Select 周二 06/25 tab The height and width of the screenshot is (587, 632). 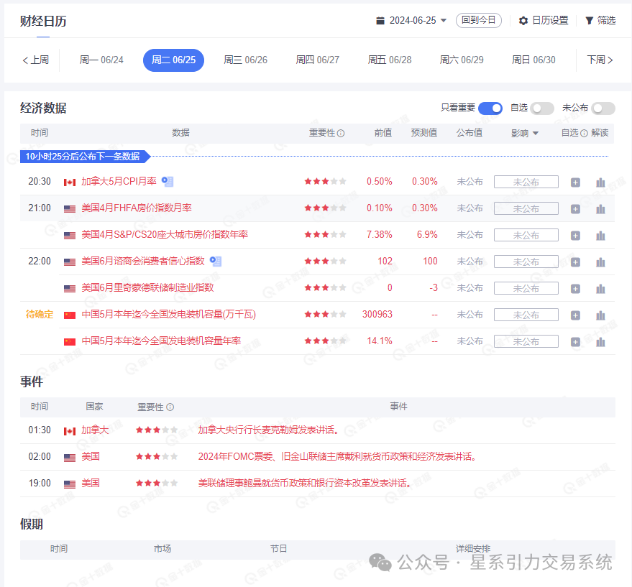174,60
